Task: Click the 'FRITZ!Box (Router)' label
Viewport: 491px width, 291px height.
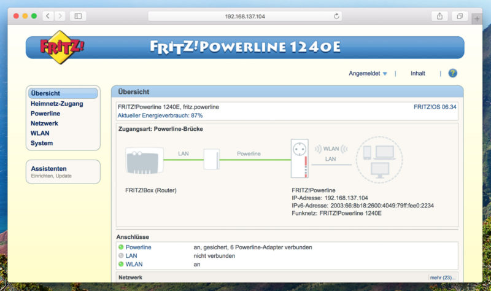Action: (x=150, y=190)
